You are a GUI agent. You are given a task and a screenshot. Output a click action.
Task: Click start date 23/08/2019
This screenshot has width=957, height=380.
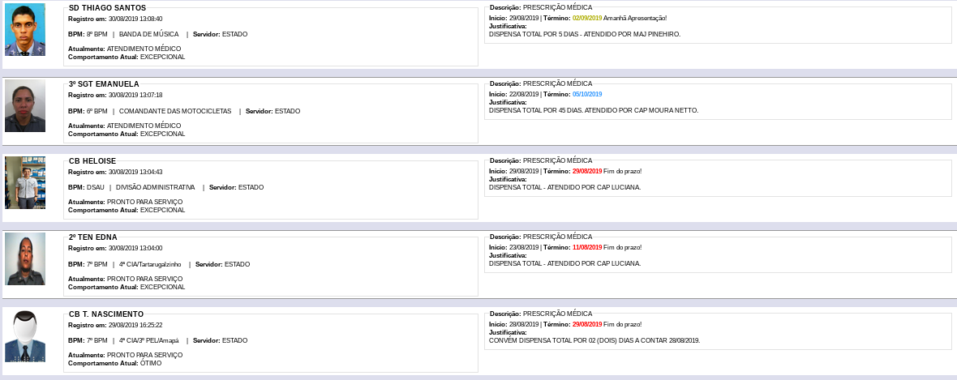(x=524, y=248)
